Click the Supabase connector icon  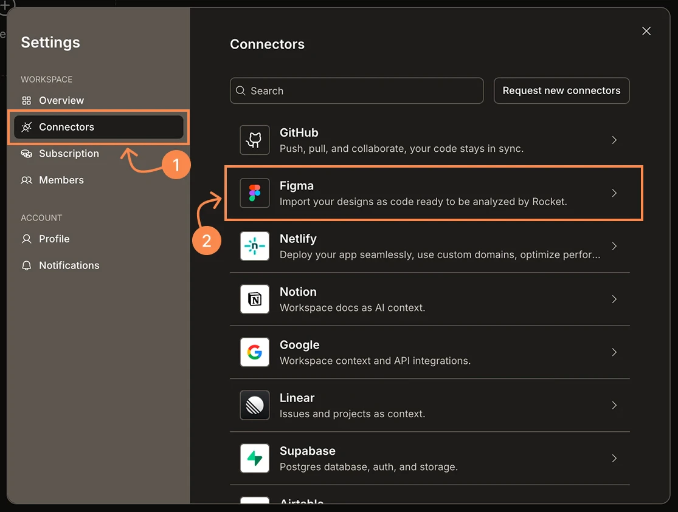[x=255, y=459]
